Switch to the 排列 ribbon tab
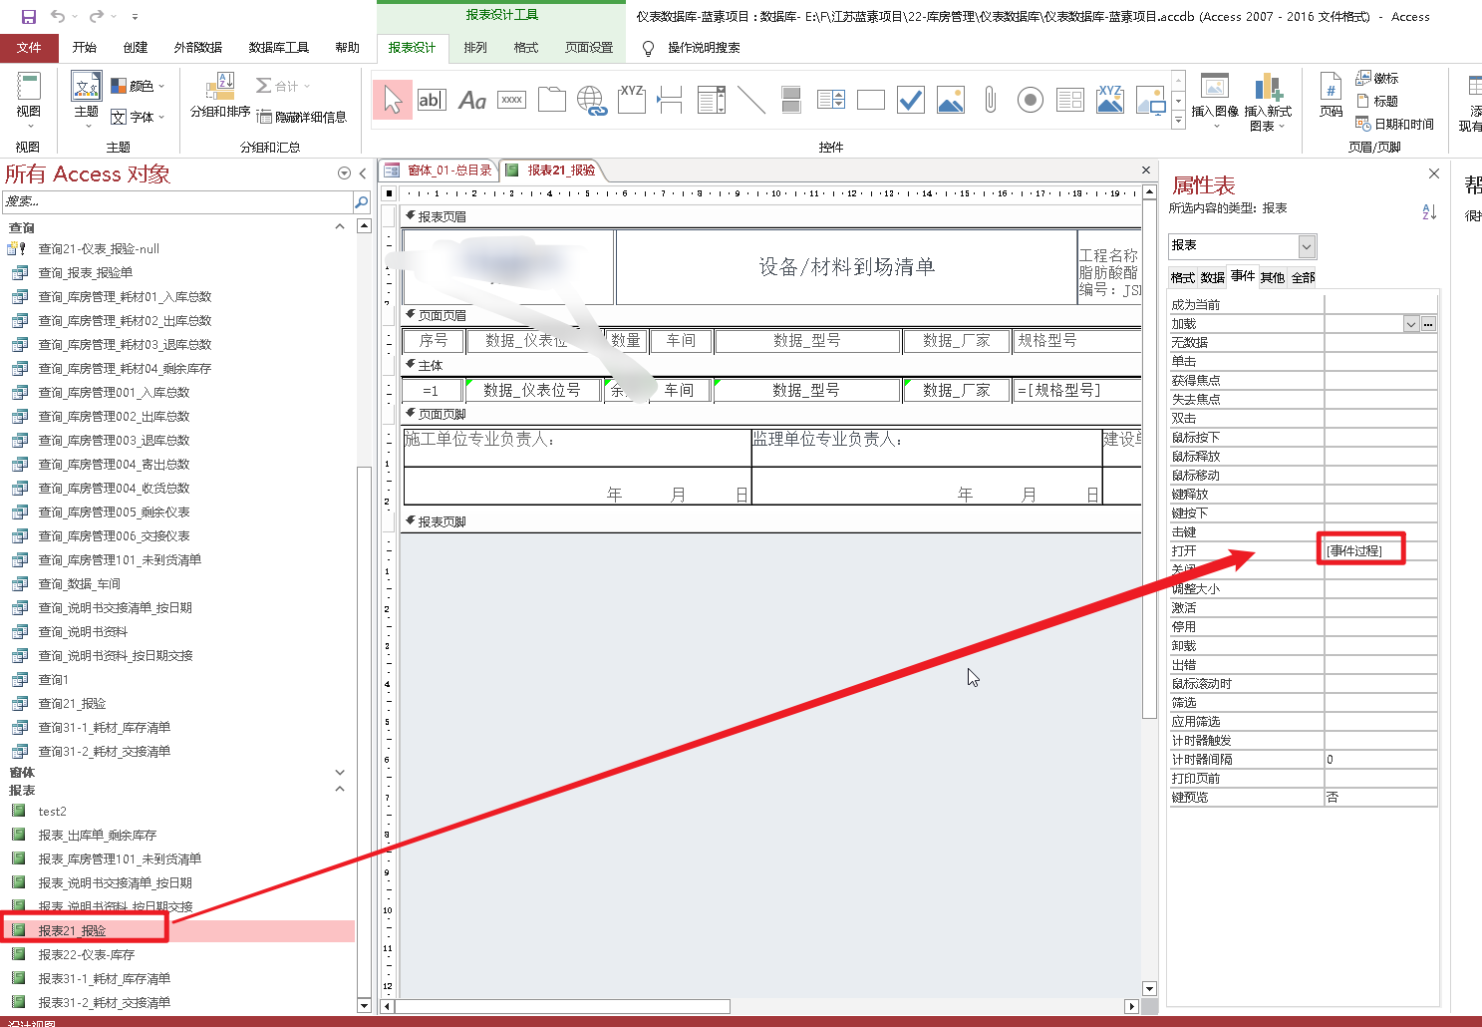Viewport: 1482px width, 1027px height. point(475,47)
